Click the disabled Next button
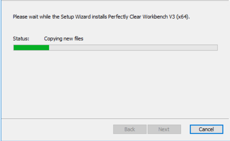 (x=164, y=129)
